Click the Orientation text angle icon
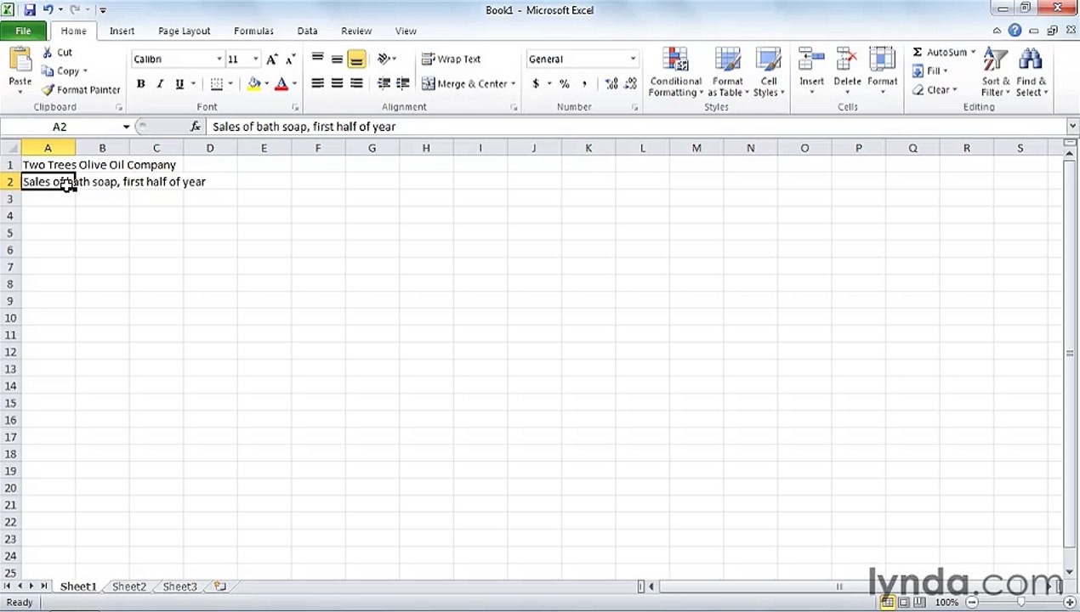The image size is (1080, 612). click(x=384, y=59)
